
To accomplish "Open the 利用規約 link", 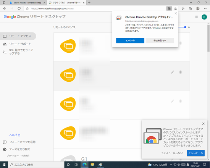I will click(25, 156).
